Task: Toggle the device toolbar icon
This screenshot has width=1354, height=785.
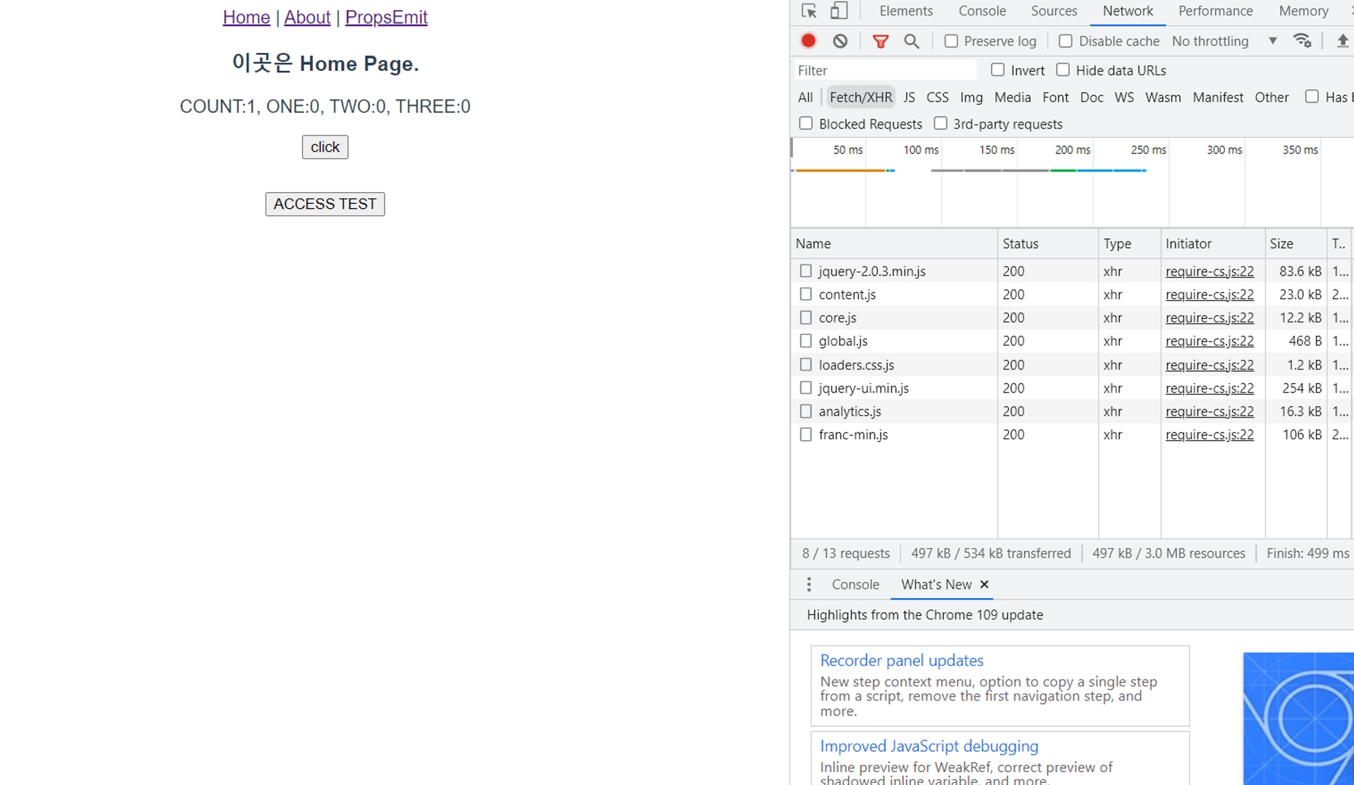Action: [839, 11]
